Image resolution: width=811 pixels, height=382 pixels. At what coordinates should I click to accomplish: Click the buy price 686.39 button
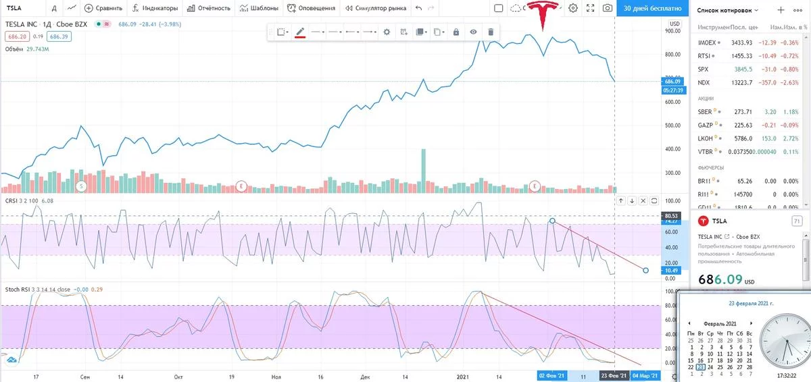[x=59, y=36]
